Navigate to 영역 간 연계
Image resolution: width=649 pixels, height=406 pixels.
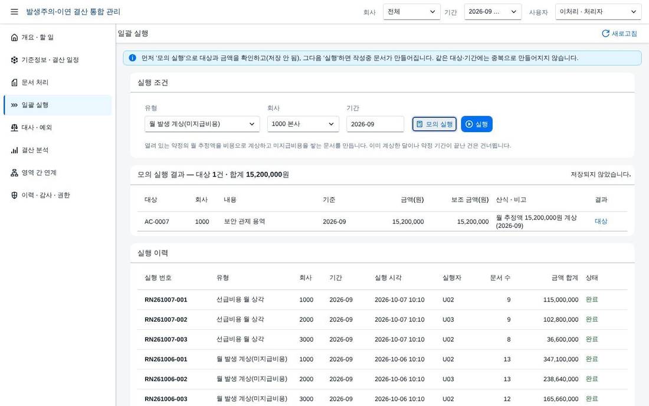[x=58, y=172]
